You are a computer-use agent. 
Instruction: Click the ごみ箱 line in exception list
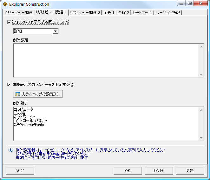tap(19, 113)
